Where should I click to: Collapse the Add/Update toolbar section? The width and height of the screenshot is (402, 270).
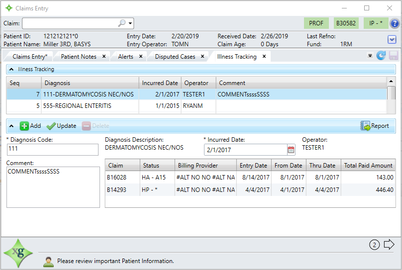tap(11, 126)
